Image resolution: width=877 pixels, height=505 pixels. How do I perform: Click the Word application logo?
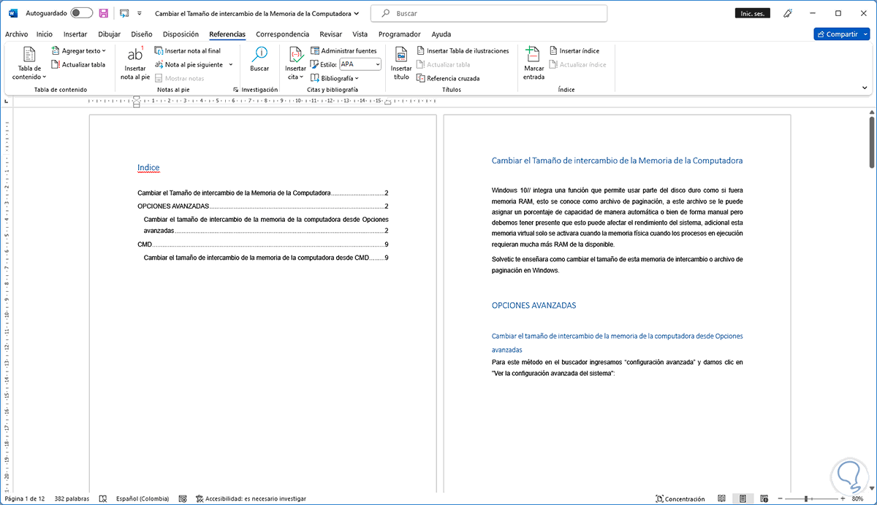(x=12, y=13)
